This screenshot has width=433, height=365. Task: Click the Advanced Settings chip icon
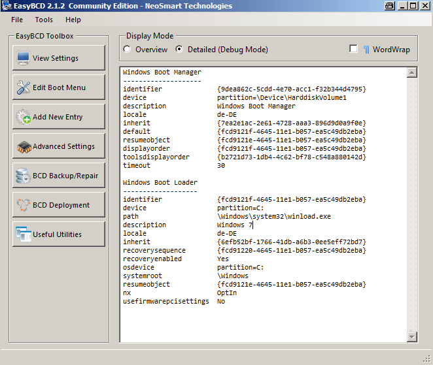pos(24,147)
